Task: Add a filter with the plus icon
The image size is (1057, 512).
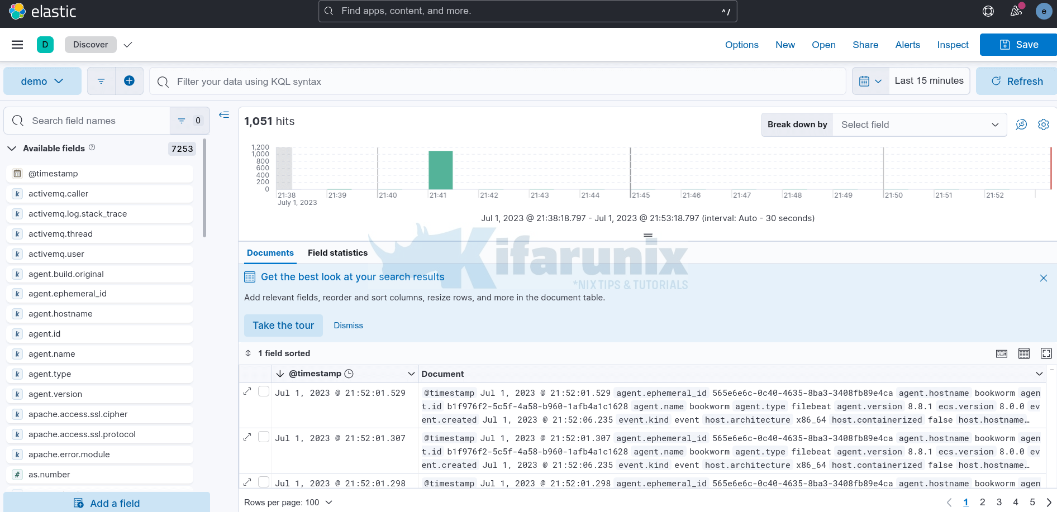Action: point(129,82)
